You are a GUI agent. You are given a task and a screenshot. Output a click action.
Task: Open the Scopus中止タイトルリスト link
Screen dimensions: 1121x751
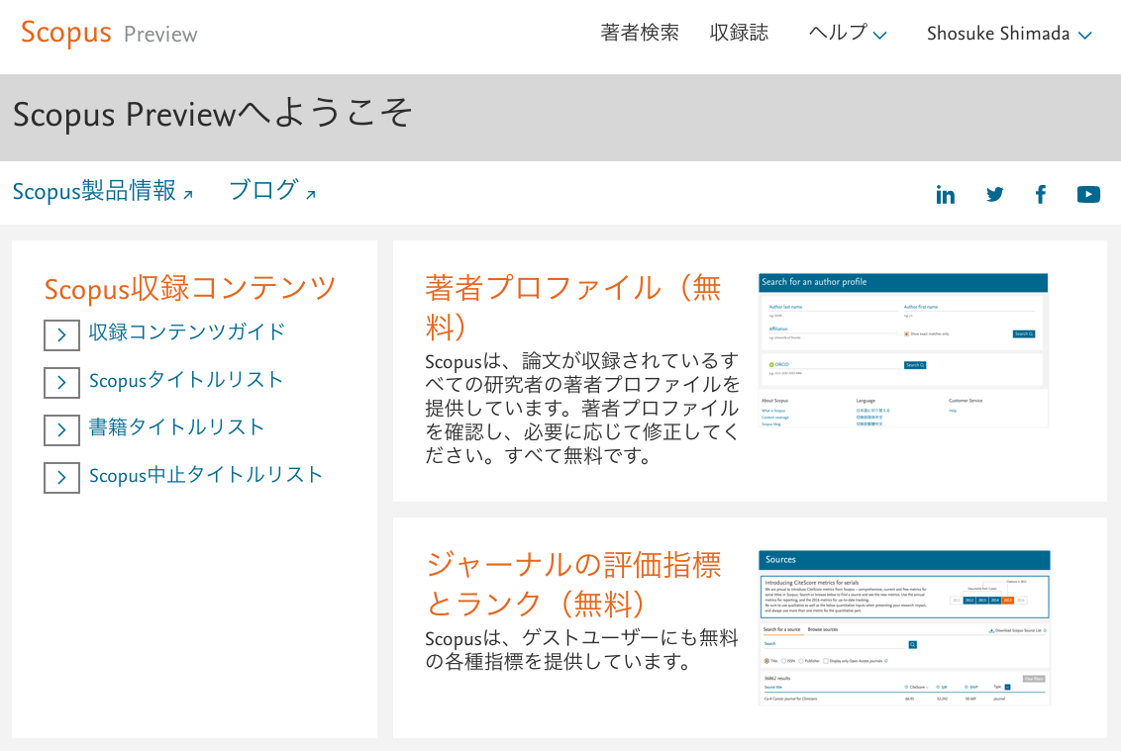206,475
